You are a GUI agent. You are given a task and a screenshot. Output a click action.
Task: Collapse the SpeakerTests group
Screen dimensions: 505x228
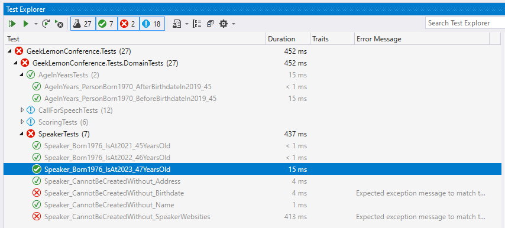[21, 133]
